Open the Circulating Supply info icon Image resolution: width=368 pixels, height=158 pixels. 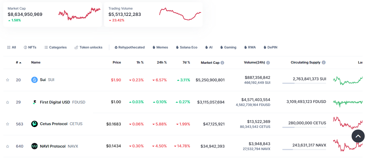click(x=324, y=62)
